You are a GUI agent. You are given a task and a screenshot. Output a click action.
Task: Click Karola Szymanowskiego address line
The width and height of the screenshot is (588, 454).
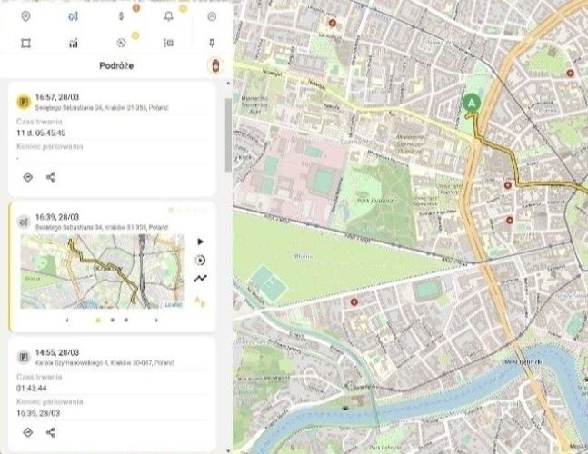click(105, 362)
